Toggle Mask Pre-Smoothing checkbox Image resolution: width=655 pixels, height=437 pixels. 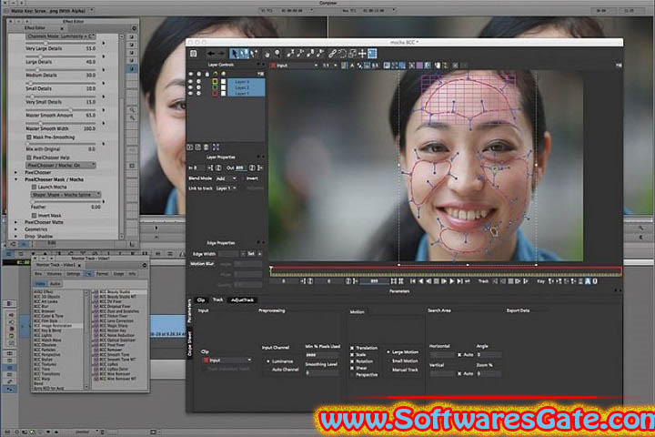pos(29,137)
